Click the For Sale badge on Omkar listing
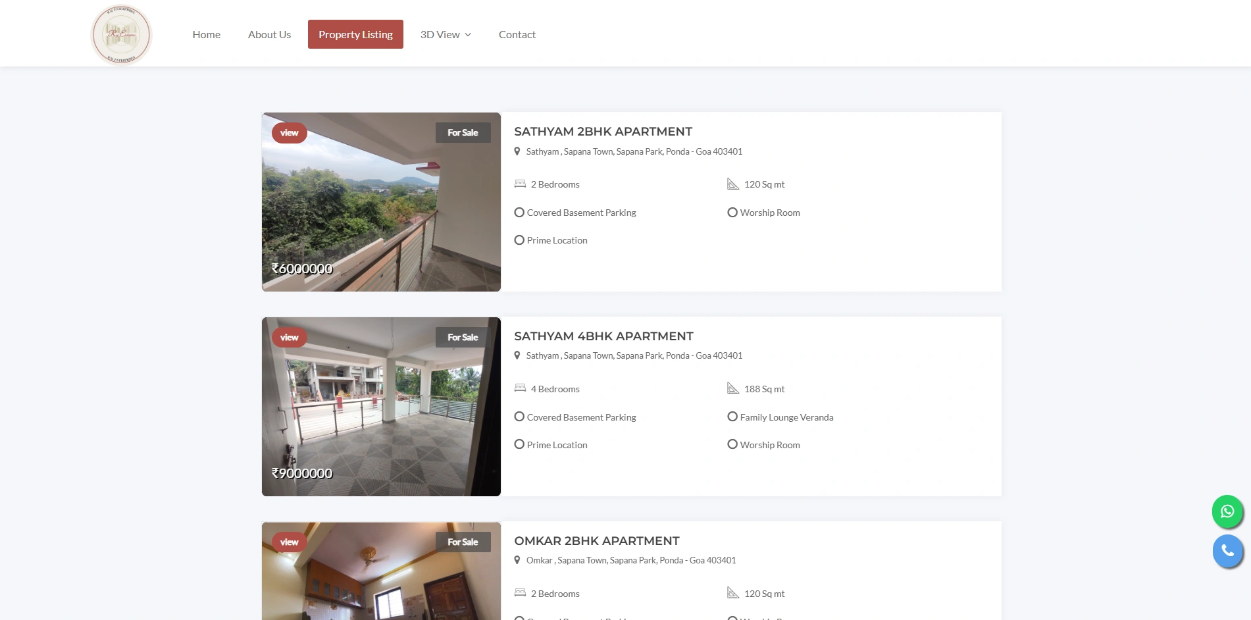This screenshot has width=1251, height=620. point(463,542)
